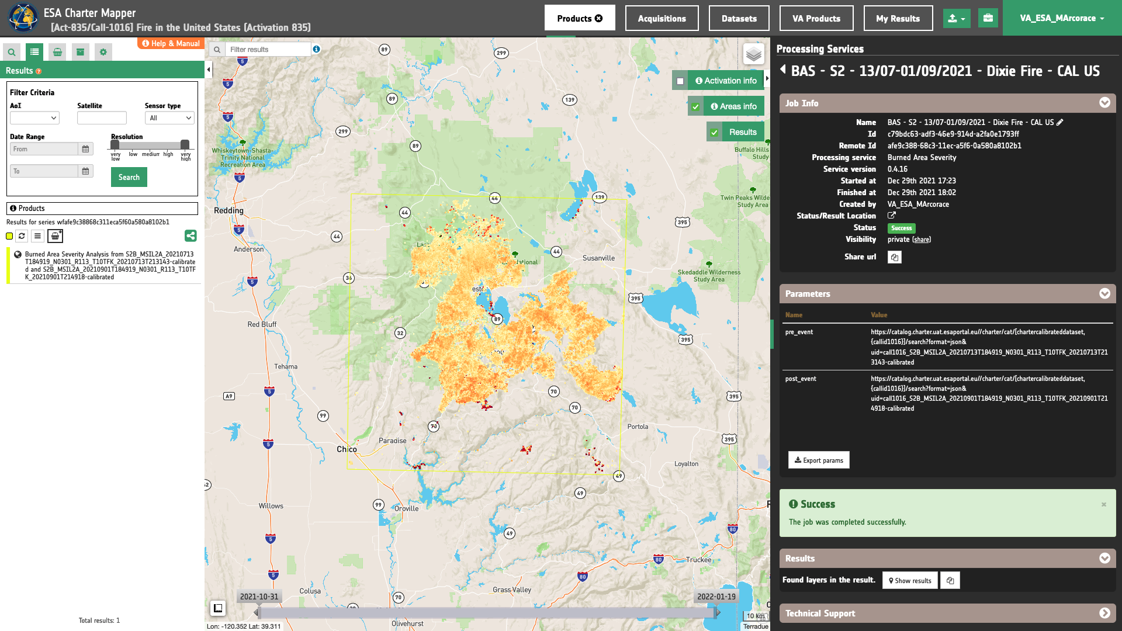Click the map extent tool icon
This screenshot has width=1122, height=631.
pos(218,608)
